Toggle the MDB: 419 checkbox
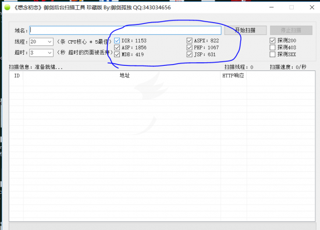 pyautogui.click(x=117, y=55)
